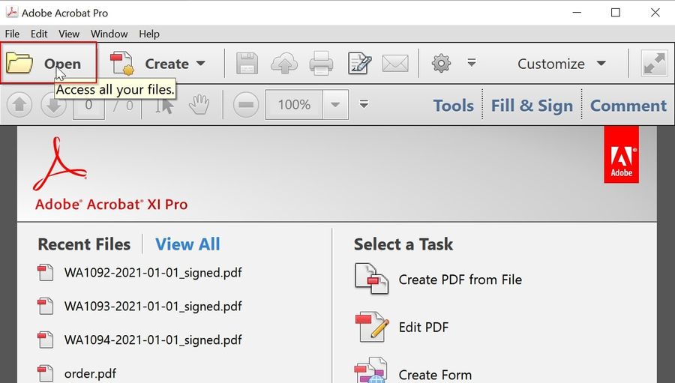Click the Create Form icon
This screenshot has height=383, width=675.
371,370
